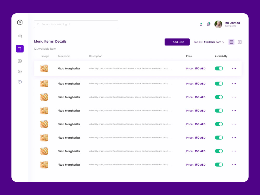Open three-dot menu of fourth pizza row
The image size is (260, 195).
pos(234,110)
